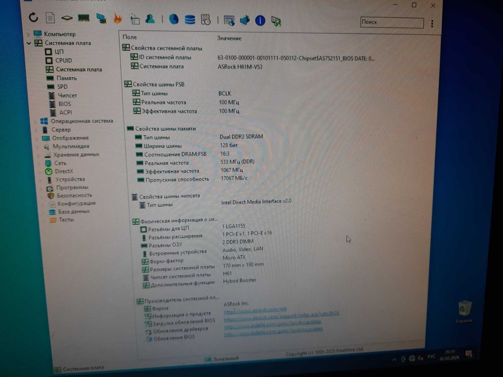Screen dimensions: 503x377
Task: Open the Корзина desktop icon
Action: (x=464, y=311)
